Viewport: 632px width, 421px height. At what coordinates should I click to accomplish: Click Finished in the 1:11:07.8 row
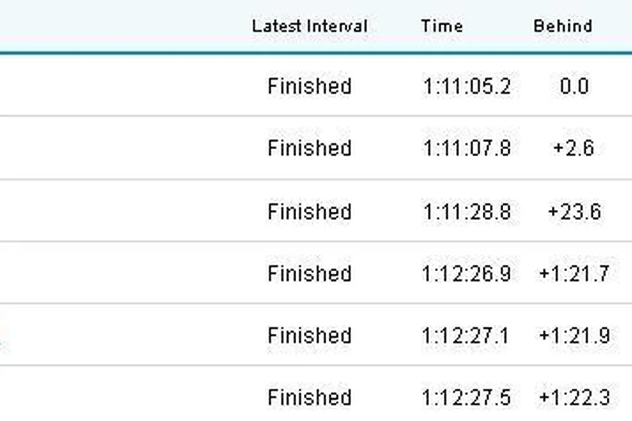pyautogui.click(x=309, y=148)
